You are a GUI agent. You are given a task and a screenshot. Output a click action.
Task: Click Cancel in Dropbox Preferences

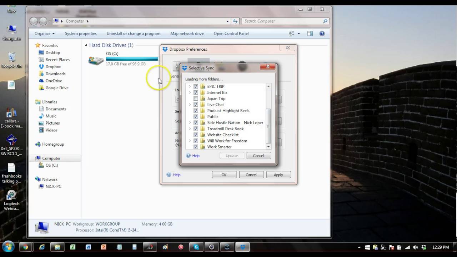point(251,175)
